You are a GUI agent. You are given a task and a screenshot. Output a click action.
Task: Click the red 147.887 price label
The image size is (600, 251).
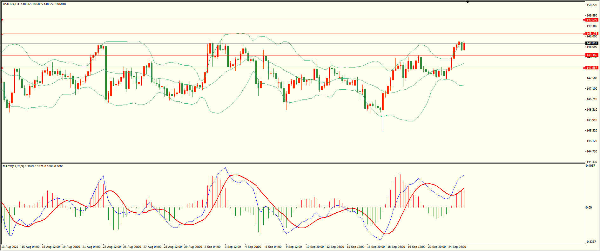592,68
